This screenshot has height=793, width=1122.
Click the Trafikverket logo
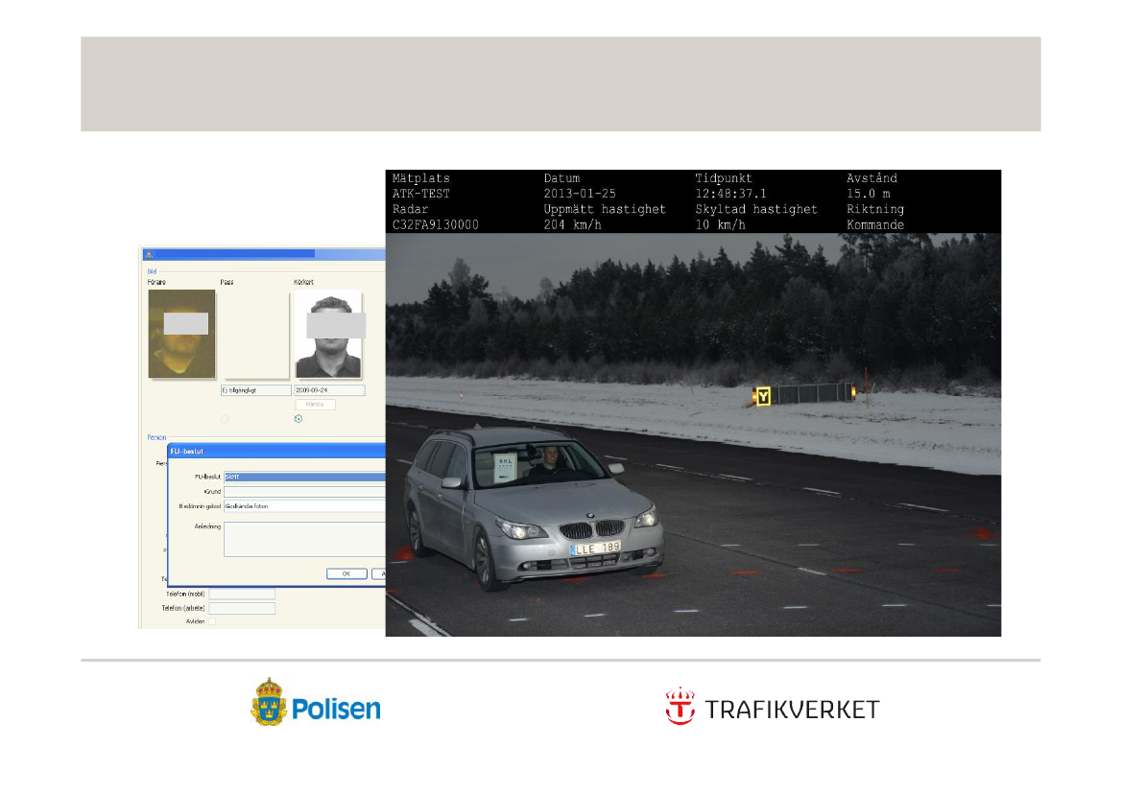[x=772, y=708]
